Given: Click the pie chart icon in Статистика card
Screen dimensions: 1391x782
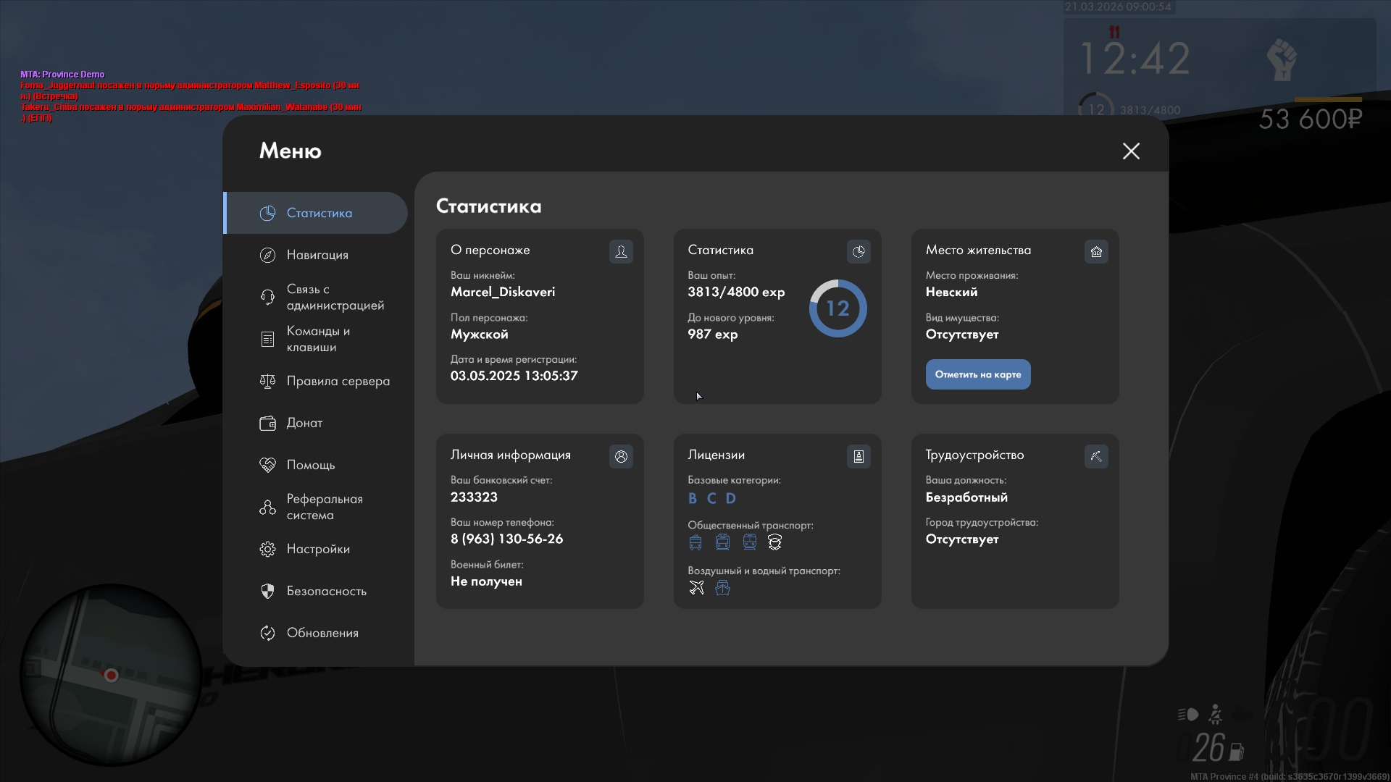Looking at the screenshot, I should coord(859,251).
